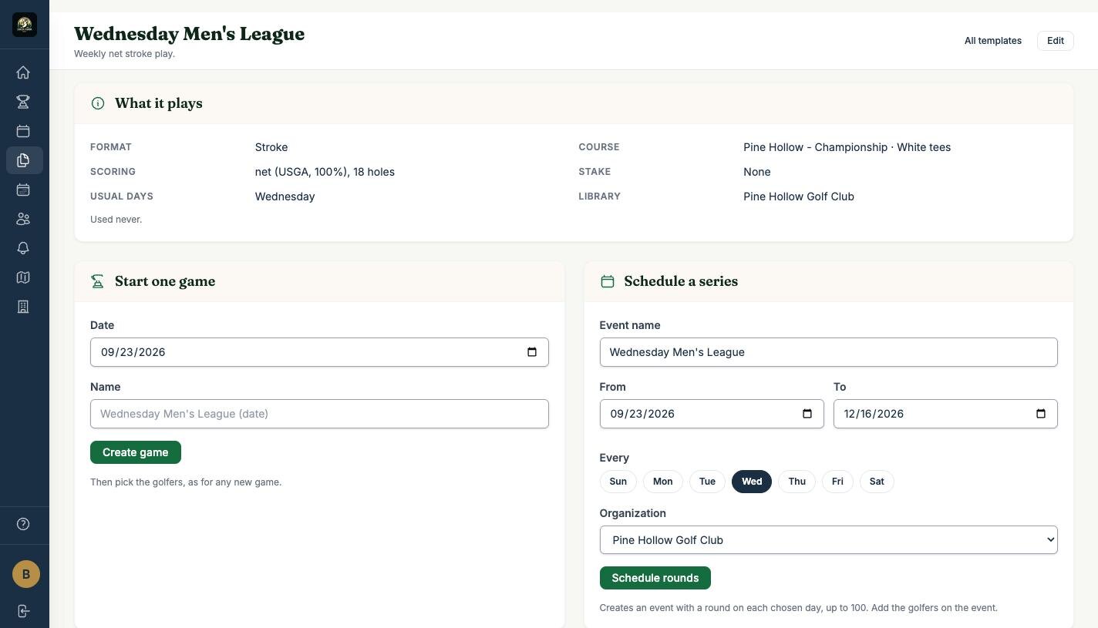The image size is (1098, 628).
Task: Open the calendar picker in the Date field
Action: point(532,352)
